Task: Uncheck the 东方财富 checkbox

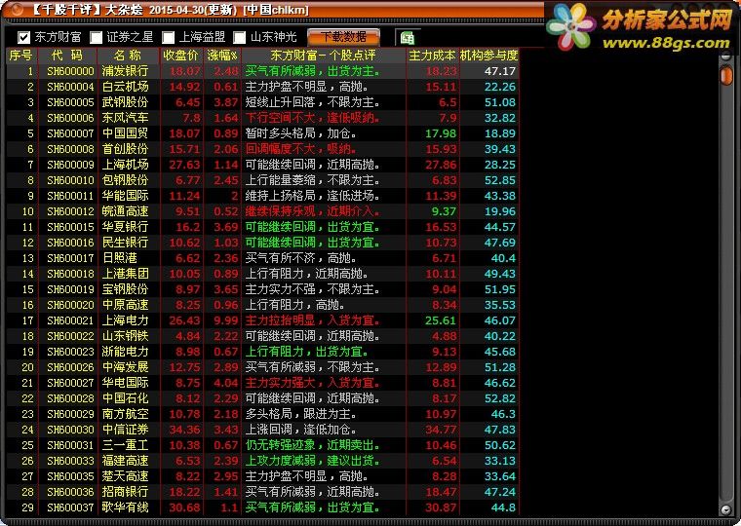Action: (x=23, y=37)
